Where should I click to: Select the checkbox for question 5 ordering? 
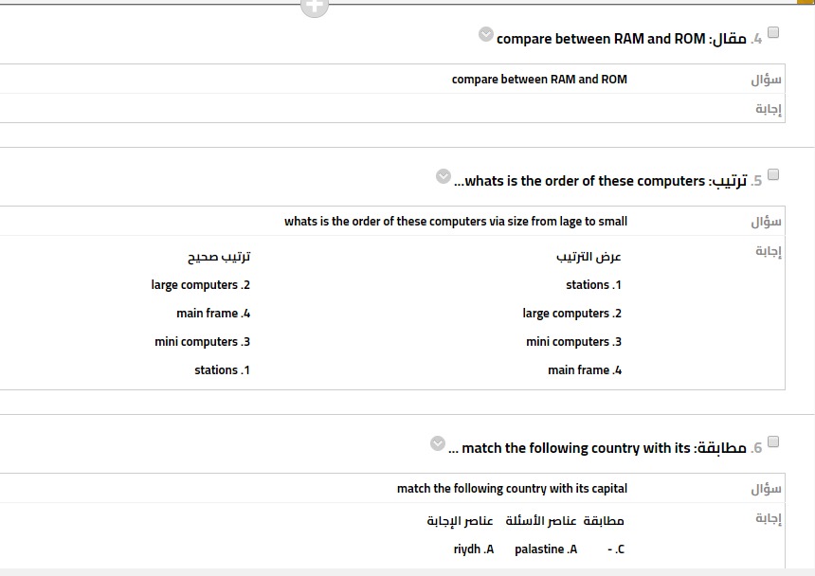(773, 174)
